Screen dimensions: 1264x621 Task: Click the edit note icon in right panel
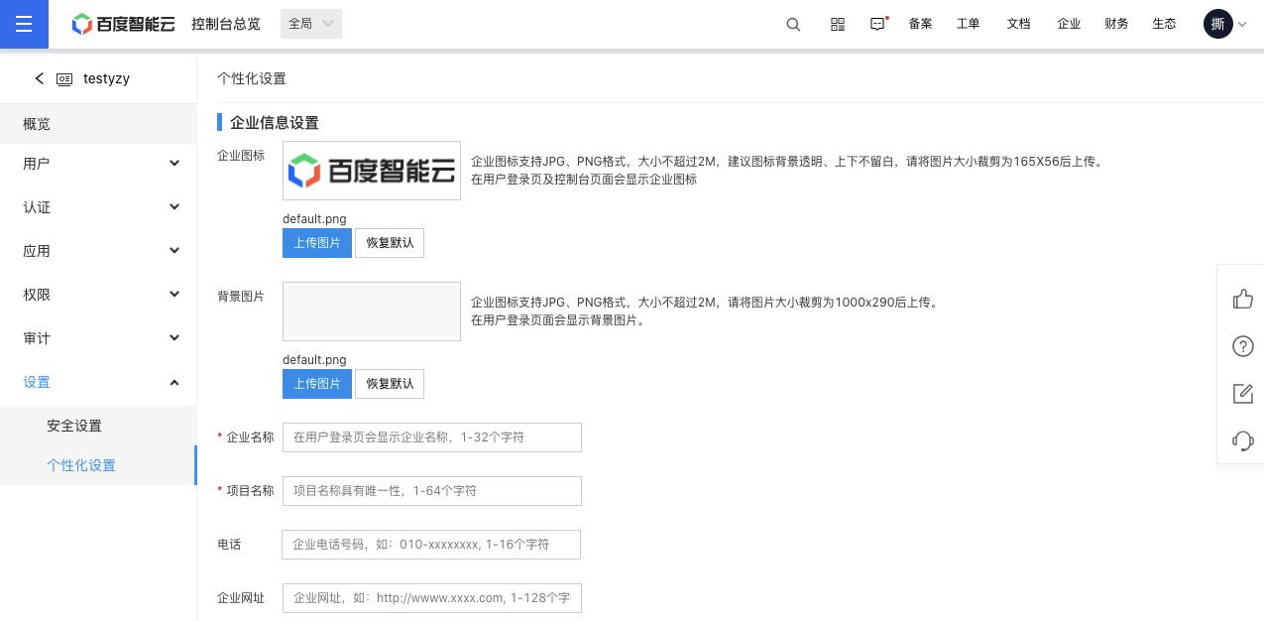pyautogui.click(x=1243, y=393)
